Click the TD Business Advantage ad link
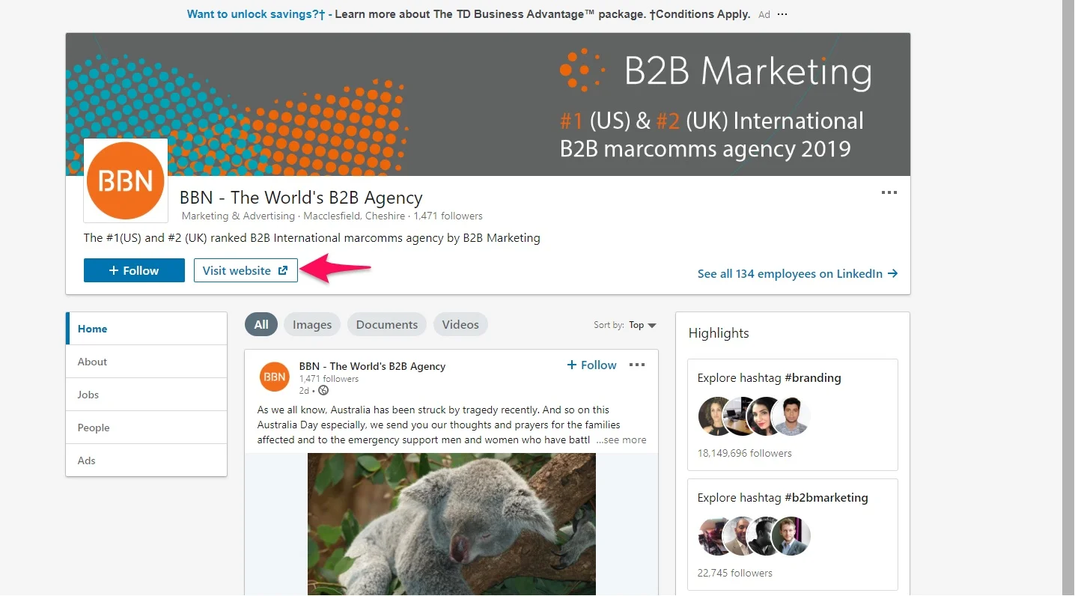Viewport: 1075px width, 596px height. (469, 14)
